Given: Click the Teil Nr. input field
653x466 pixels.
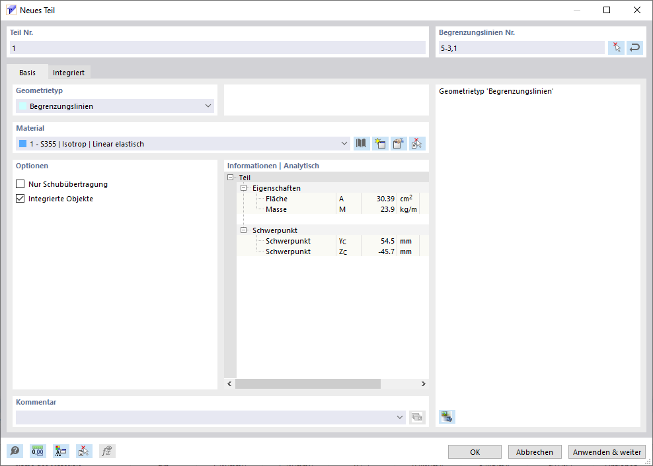Looking at the screenshot, I should (217, 48).
